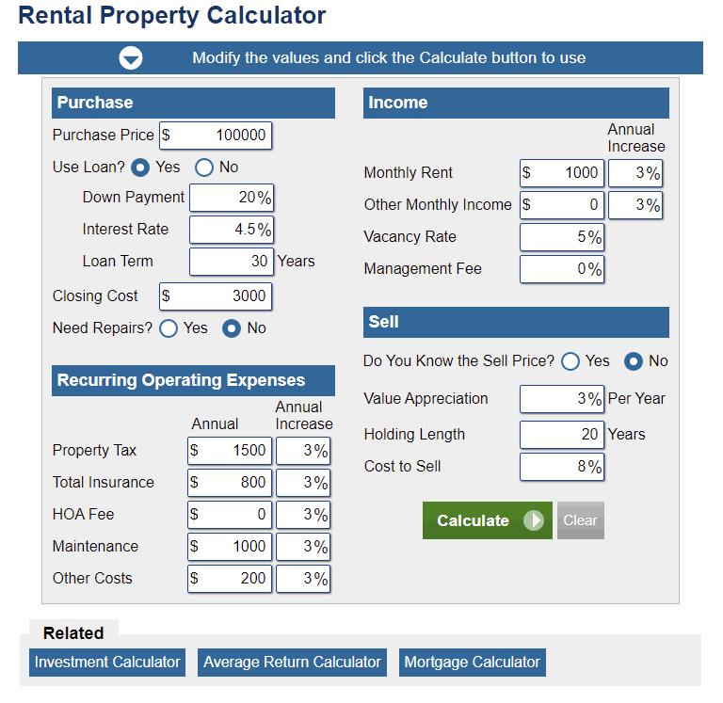The width and height of the screenshot is (723, 703).
Task: Choose Yes for Need Repairs
Action: point(169,328)
